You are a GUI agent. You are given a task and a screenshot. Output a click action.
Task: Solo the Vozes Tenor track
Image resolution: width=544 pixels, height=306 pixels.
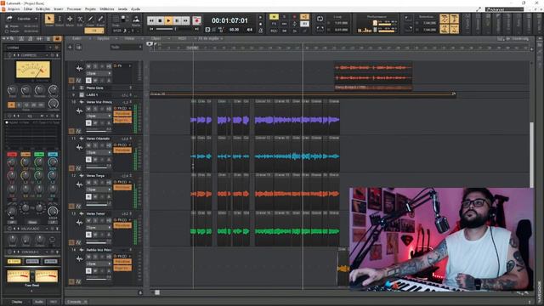[x=95, y=220]
